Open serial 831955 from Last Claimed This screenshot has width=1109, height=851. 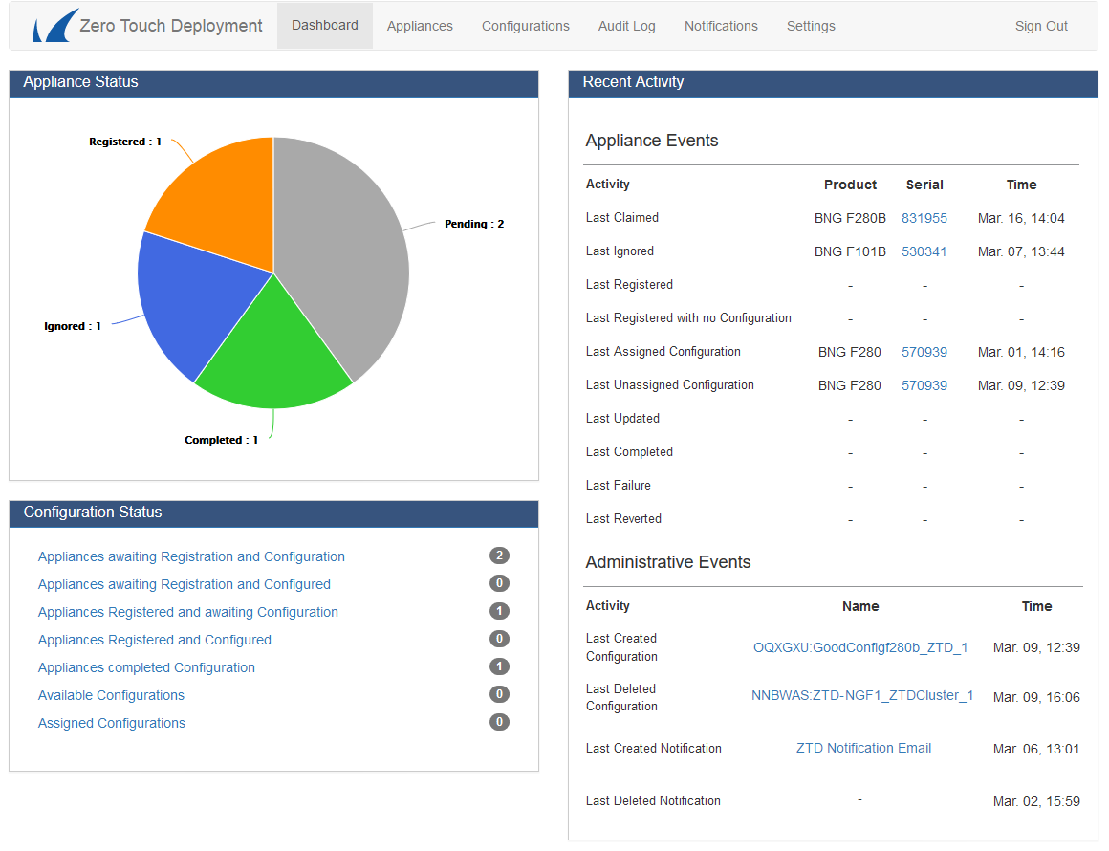[924, 218]
